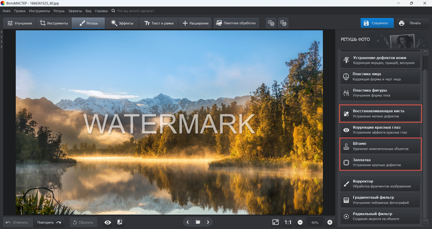
Task: Choose the Заплатка patch tool
Action: pyautogui.click(x=380, y=162)
